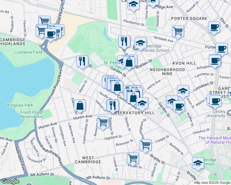231x185 pixels.
Task: Click the grocery cart marker above Foster St
Action: tap(133, 159)
